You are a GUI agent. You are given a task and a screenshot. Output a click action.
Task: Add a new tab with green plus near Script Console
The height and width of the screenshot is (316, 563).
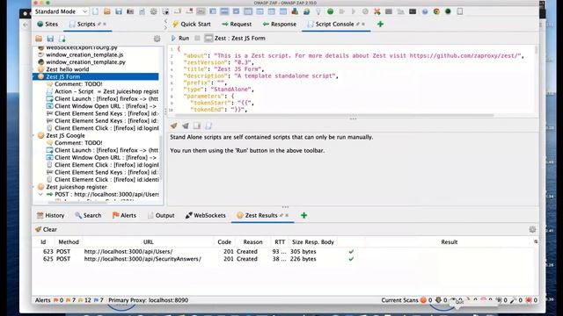tap(380, 24)
